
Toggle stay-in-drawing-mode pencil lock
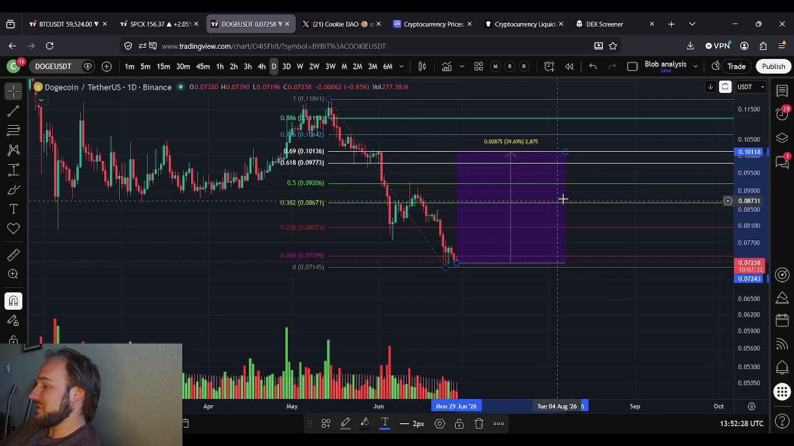(x=13, y=321)
